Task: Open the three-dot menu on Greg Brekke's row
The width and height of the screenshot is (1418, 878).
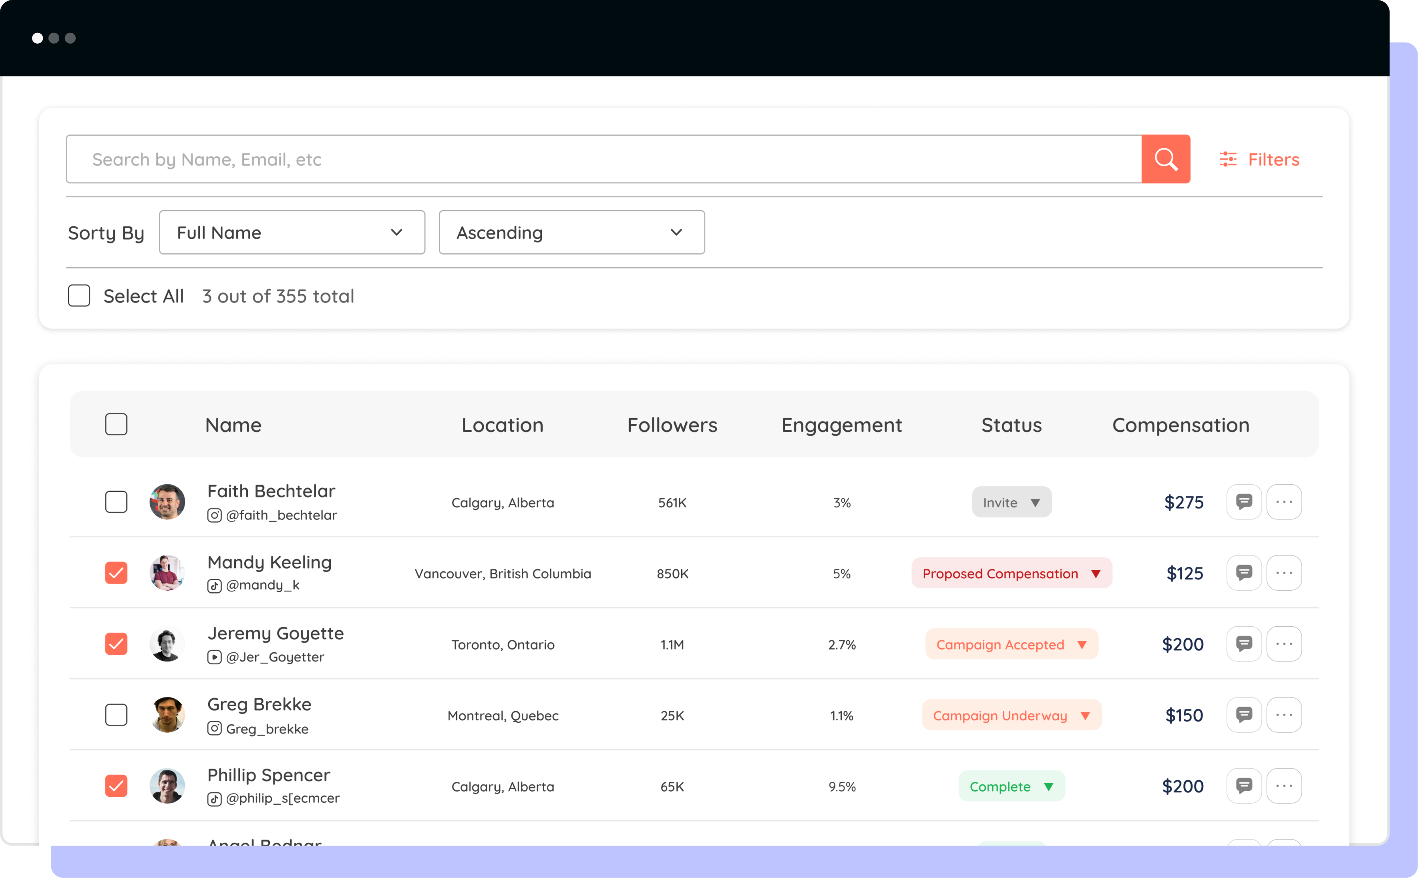Action: [x=1284, y=715]
